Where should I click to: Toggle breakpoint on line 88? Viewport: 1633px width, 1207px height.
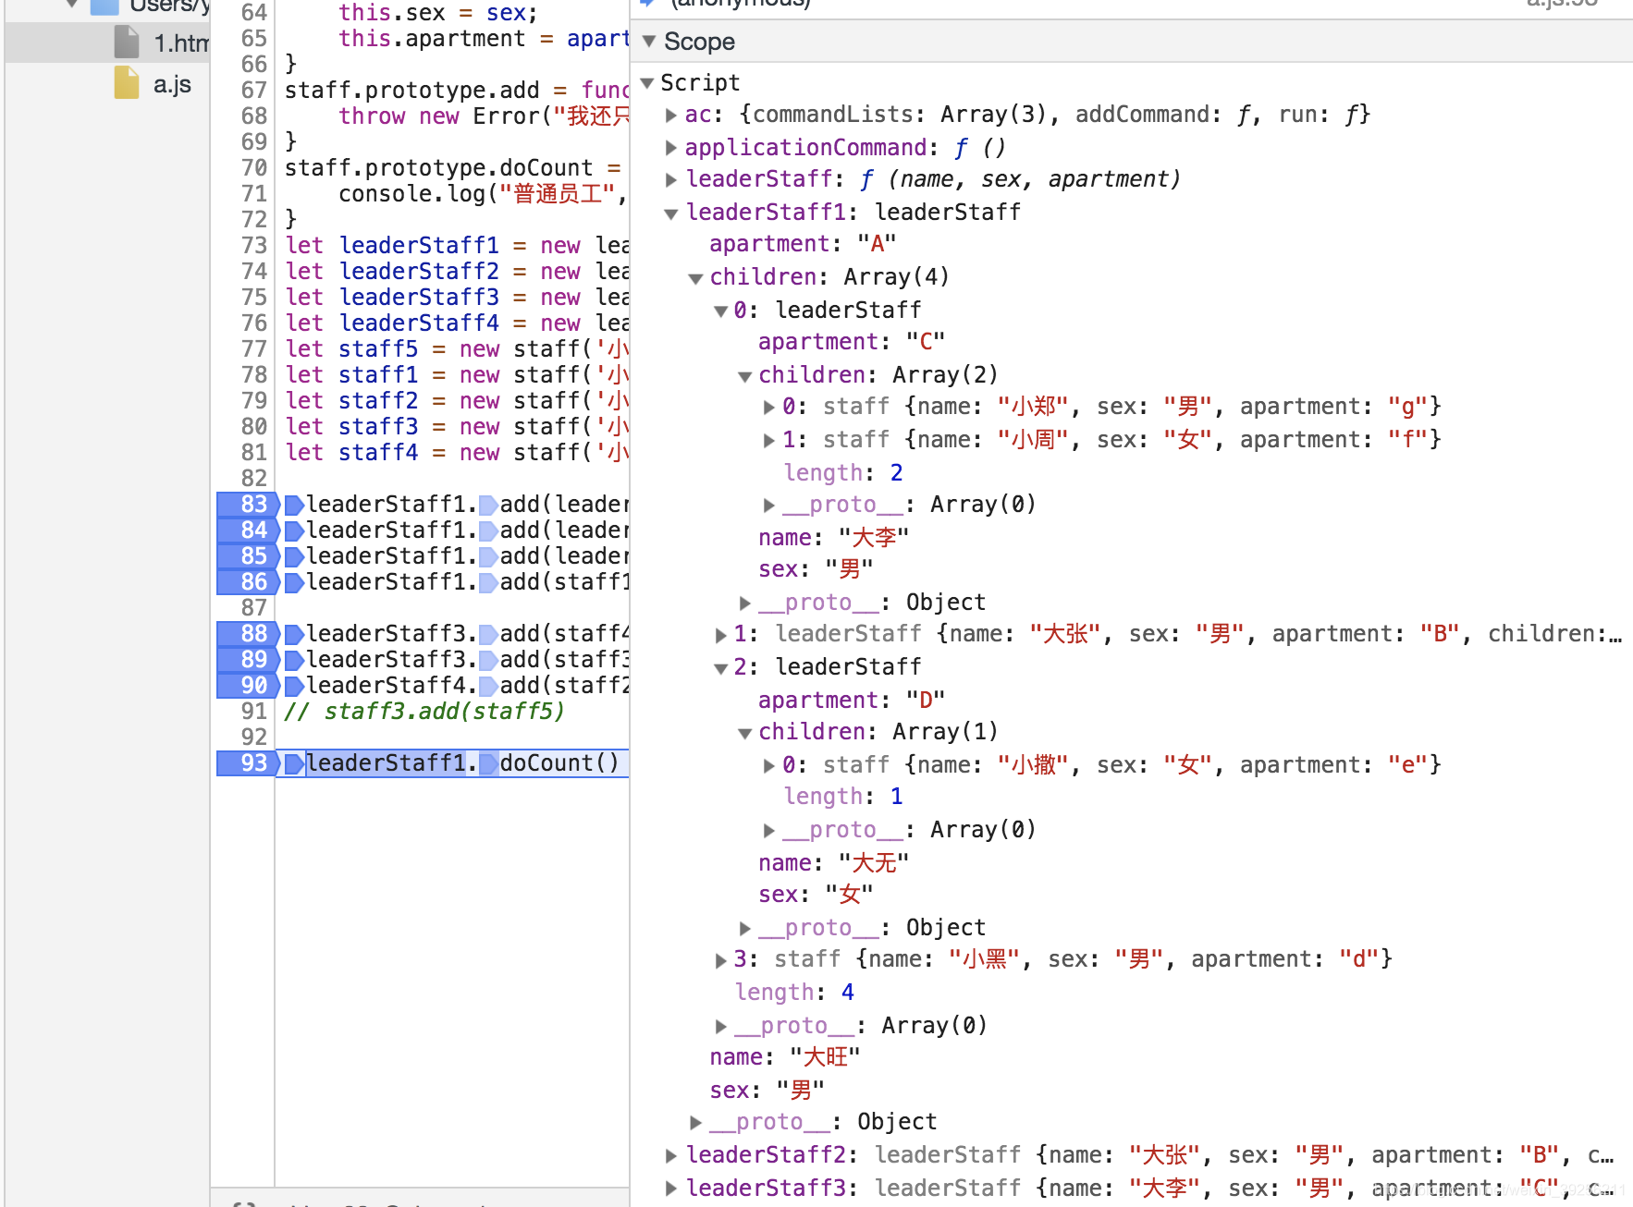(248, 634)
